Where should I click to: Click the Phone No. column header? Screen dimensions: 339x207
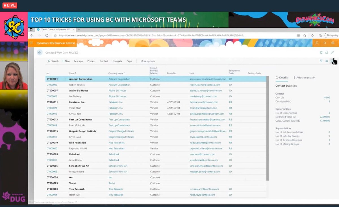click(x=171, y=73)
